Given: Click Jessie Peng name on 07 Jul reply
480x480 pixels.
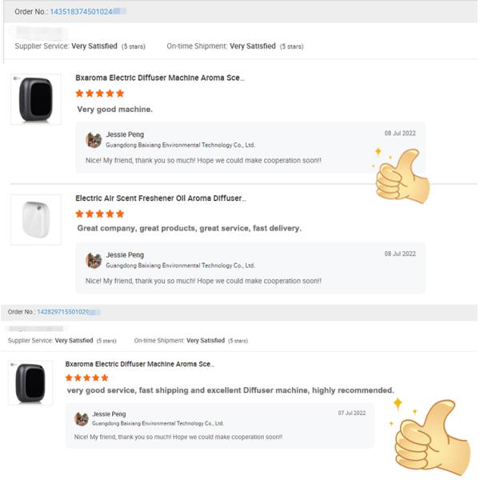Looking at the screenshot, I should click(109, 414).
